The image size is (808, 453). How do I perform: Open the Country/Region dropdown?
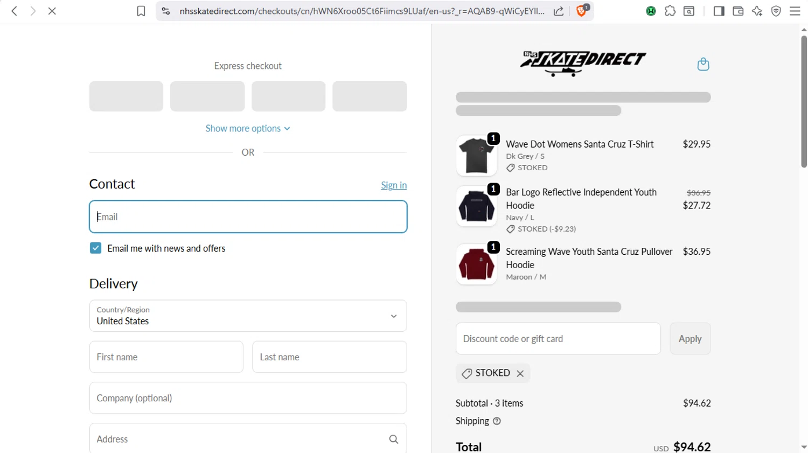[248, 316]
